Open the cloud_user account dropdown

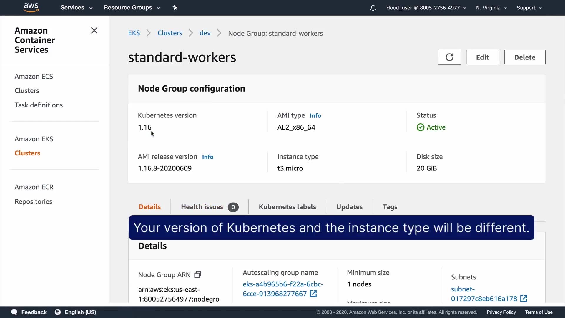(x=426, y=8)
